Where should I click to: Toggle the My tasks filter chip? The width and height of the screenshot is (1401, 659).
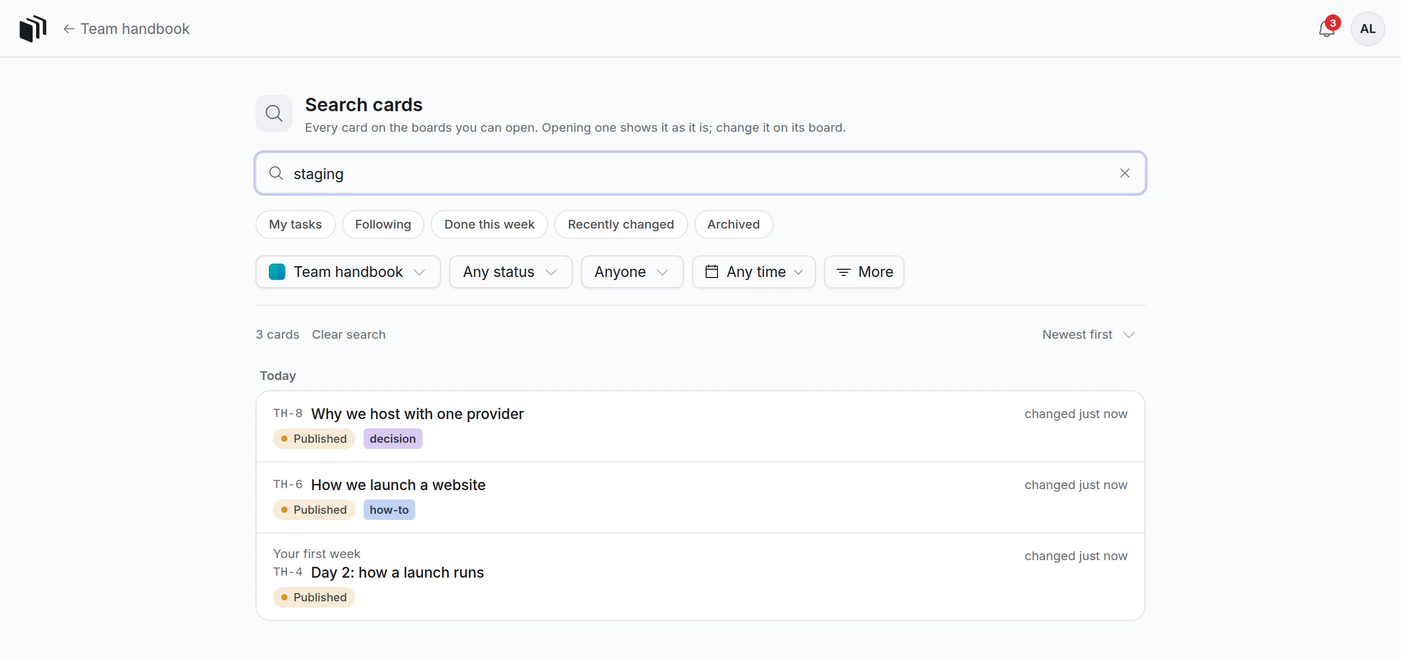(x=295, y=224)
